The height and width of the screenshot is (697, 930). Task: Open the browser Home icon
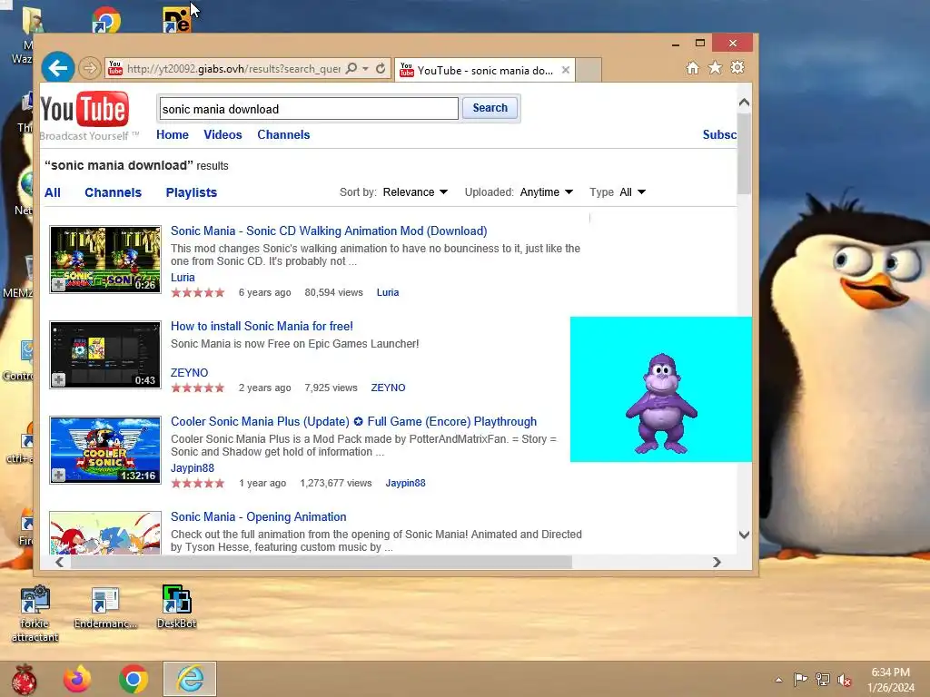693,68
